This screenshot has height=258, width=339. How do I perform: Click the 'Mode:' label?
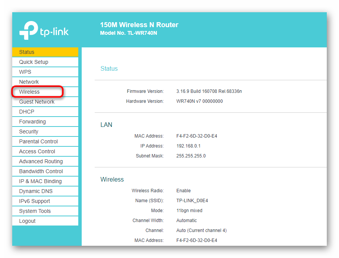(x=157, y=211)
